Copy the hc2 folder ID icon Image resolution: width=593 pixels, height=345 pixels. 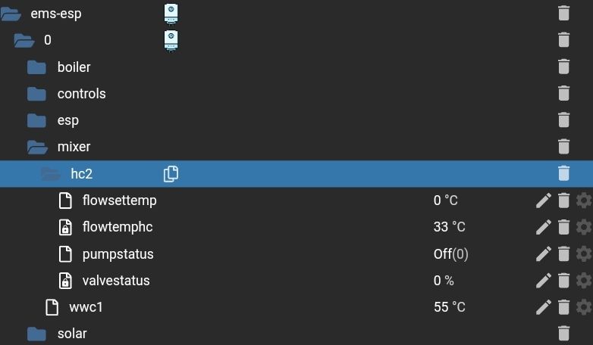[171, 174]
